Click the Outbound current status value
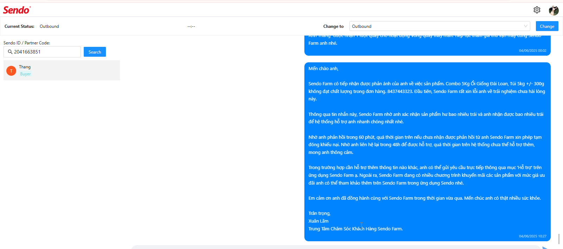The width and height of the screenshot is (563, 249). point(49,26)
